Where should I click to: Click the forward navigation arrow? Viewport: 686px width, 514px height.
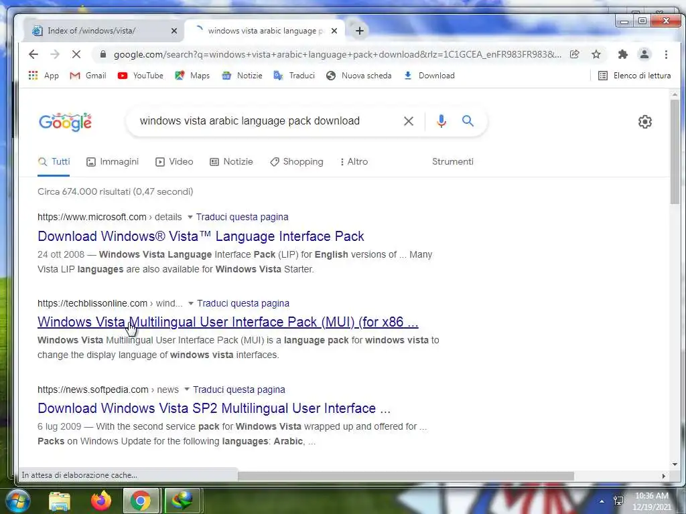(55, 54)
